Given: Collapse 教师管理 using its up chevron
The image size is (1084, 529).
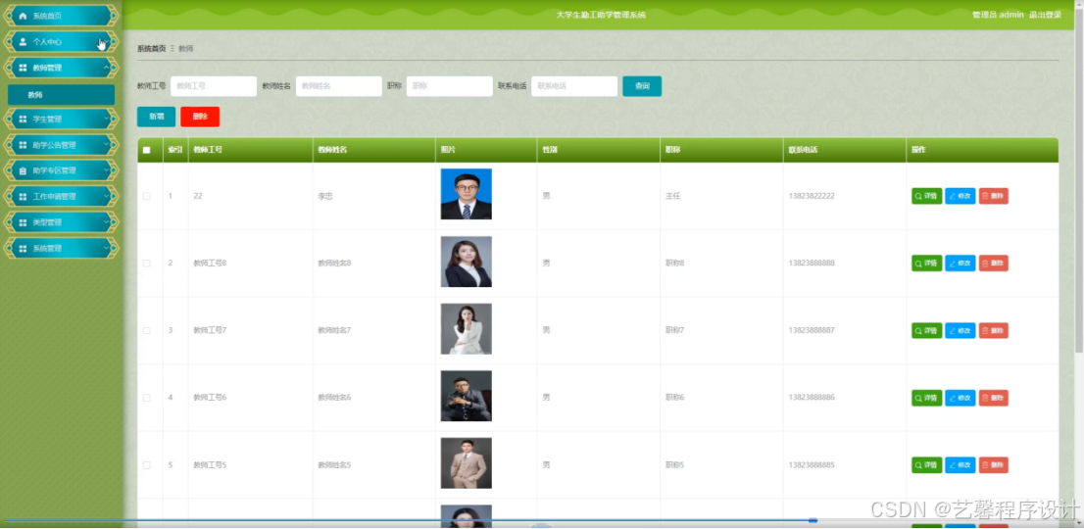Looking at the screenshot, I should (x=106, y=68).
